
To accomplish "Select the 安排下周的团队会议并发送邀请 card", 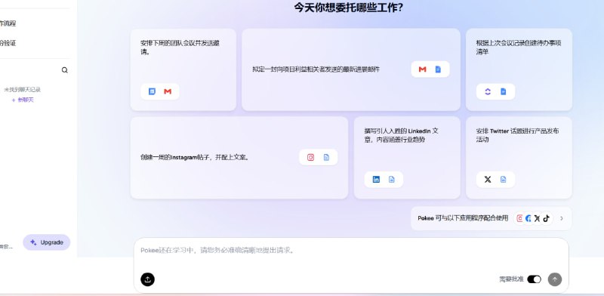I will click(x=183, y=69).
